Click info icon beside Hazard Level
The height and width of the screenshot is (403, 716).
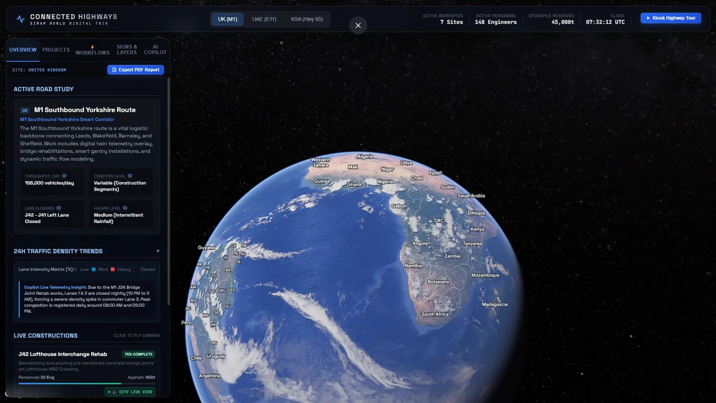[125, 208]
